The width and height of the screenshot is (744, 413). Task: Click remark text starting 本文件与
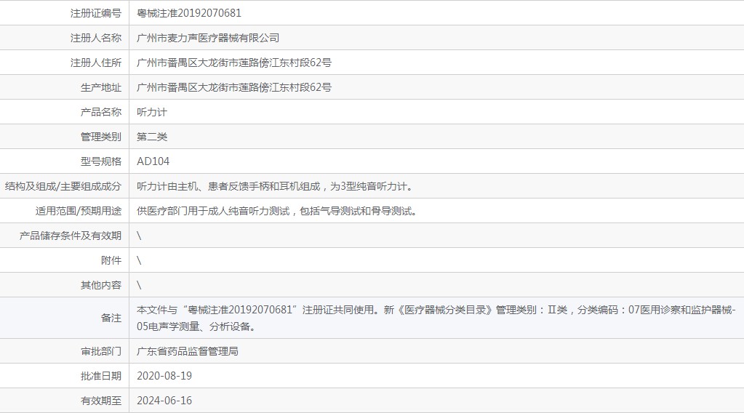click(x=436, y=310)
